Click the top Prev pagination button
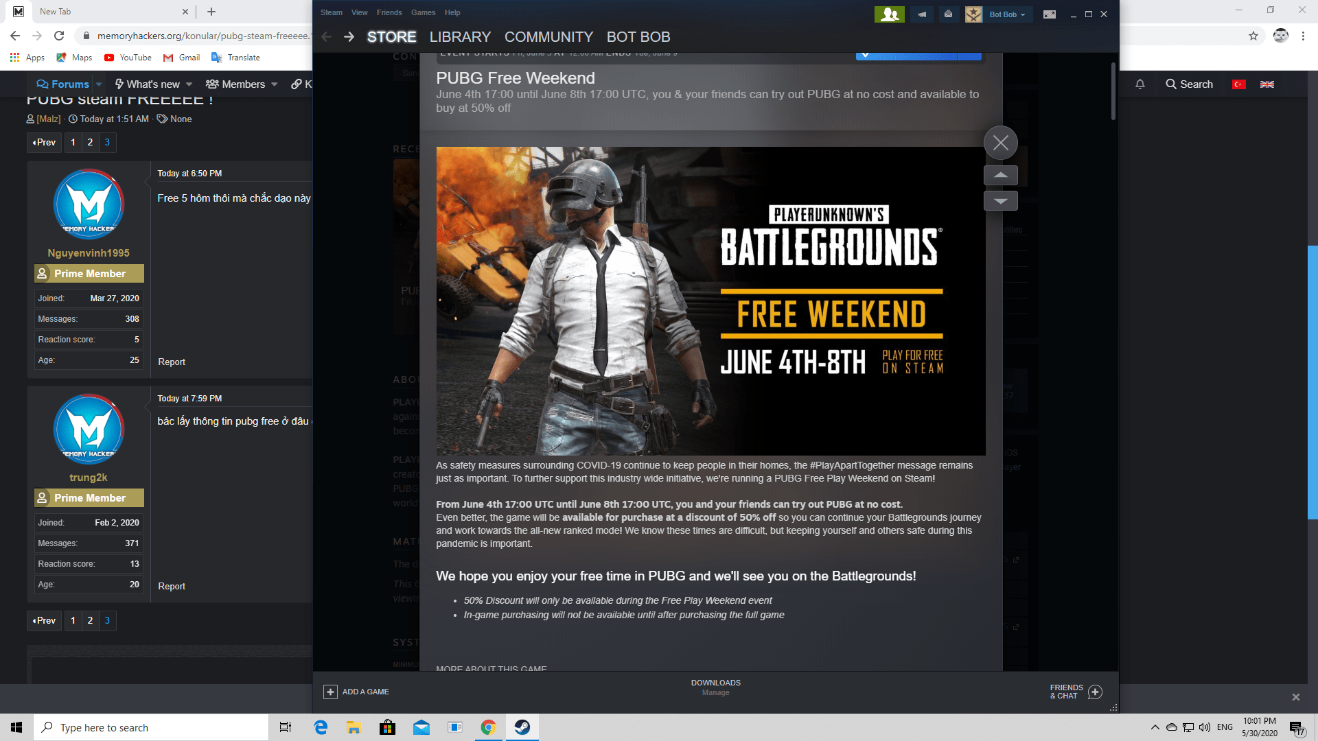This screenshot has height=741, width=1318. point(44,142)
